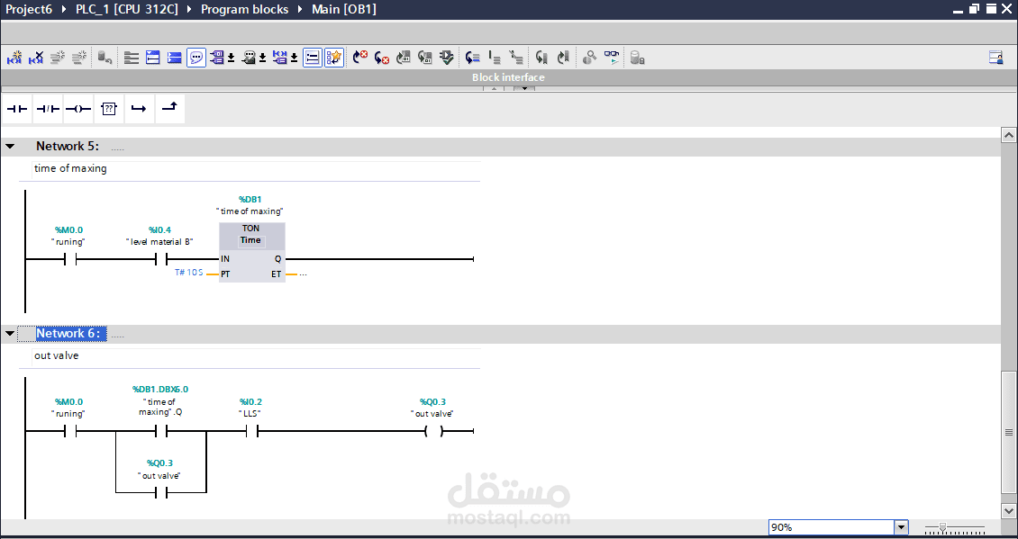Select PLC_1 [CPU 312C] in breadcrumb
The height and width of the screenshot is (539, 1018).
click(x=127, y=9)
